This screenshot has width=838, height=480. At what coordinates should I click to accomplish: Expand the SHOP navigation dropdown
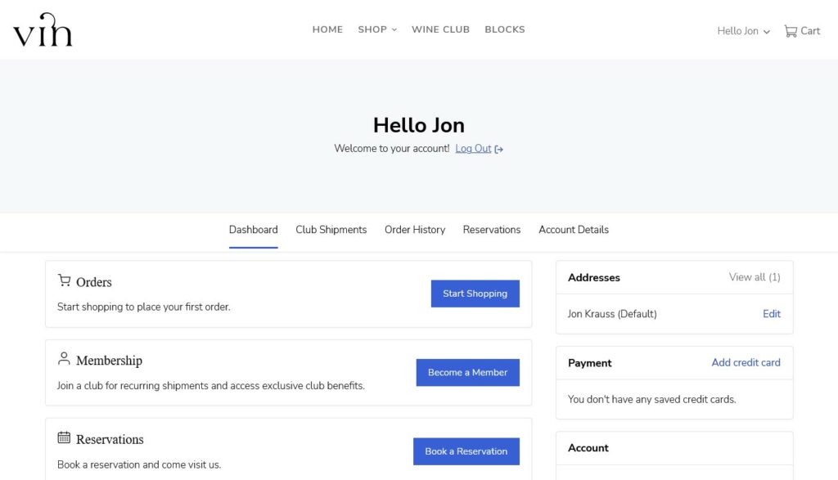coord(376,29)
